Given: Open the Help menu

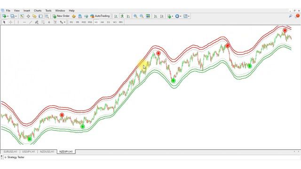Looking at the screenshot, I should click(x=71, y=10).
